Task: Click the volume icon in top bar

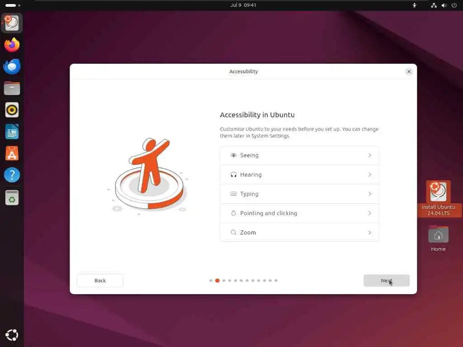Action: tap(444, 5)
